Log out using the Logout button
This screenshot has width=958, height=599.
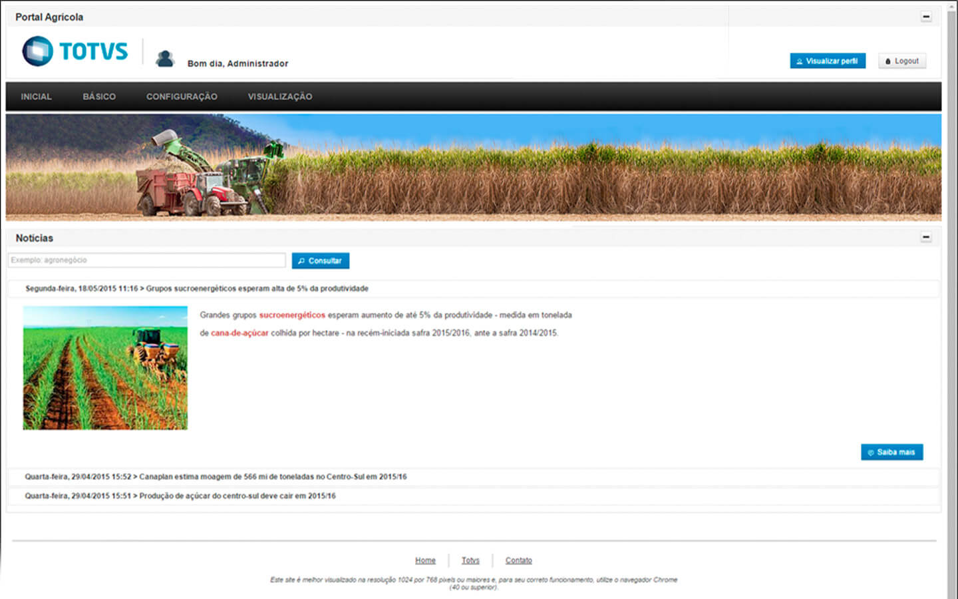pos(901,61)
